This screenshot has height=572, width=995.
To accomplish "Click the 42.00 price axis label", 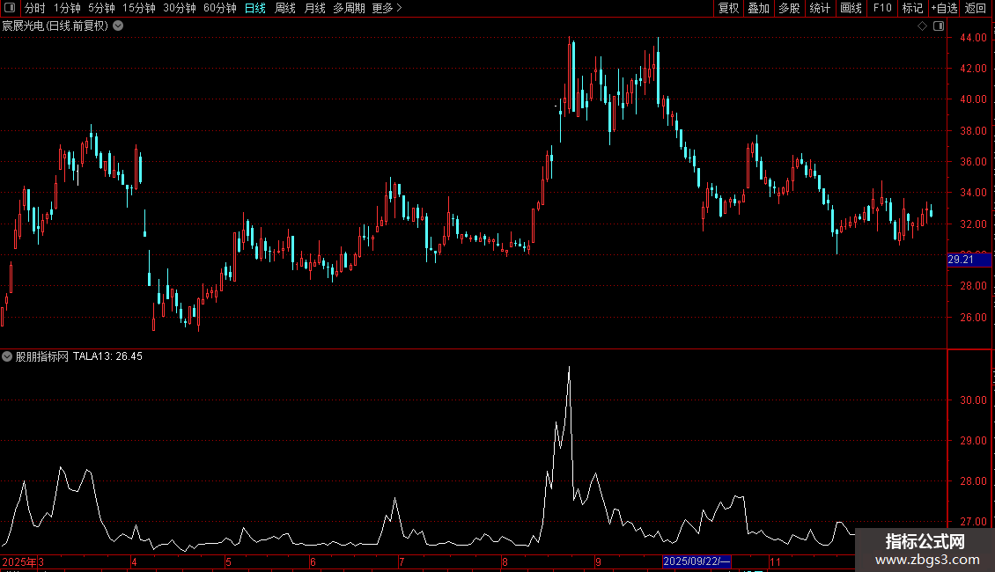I will 973,68.
